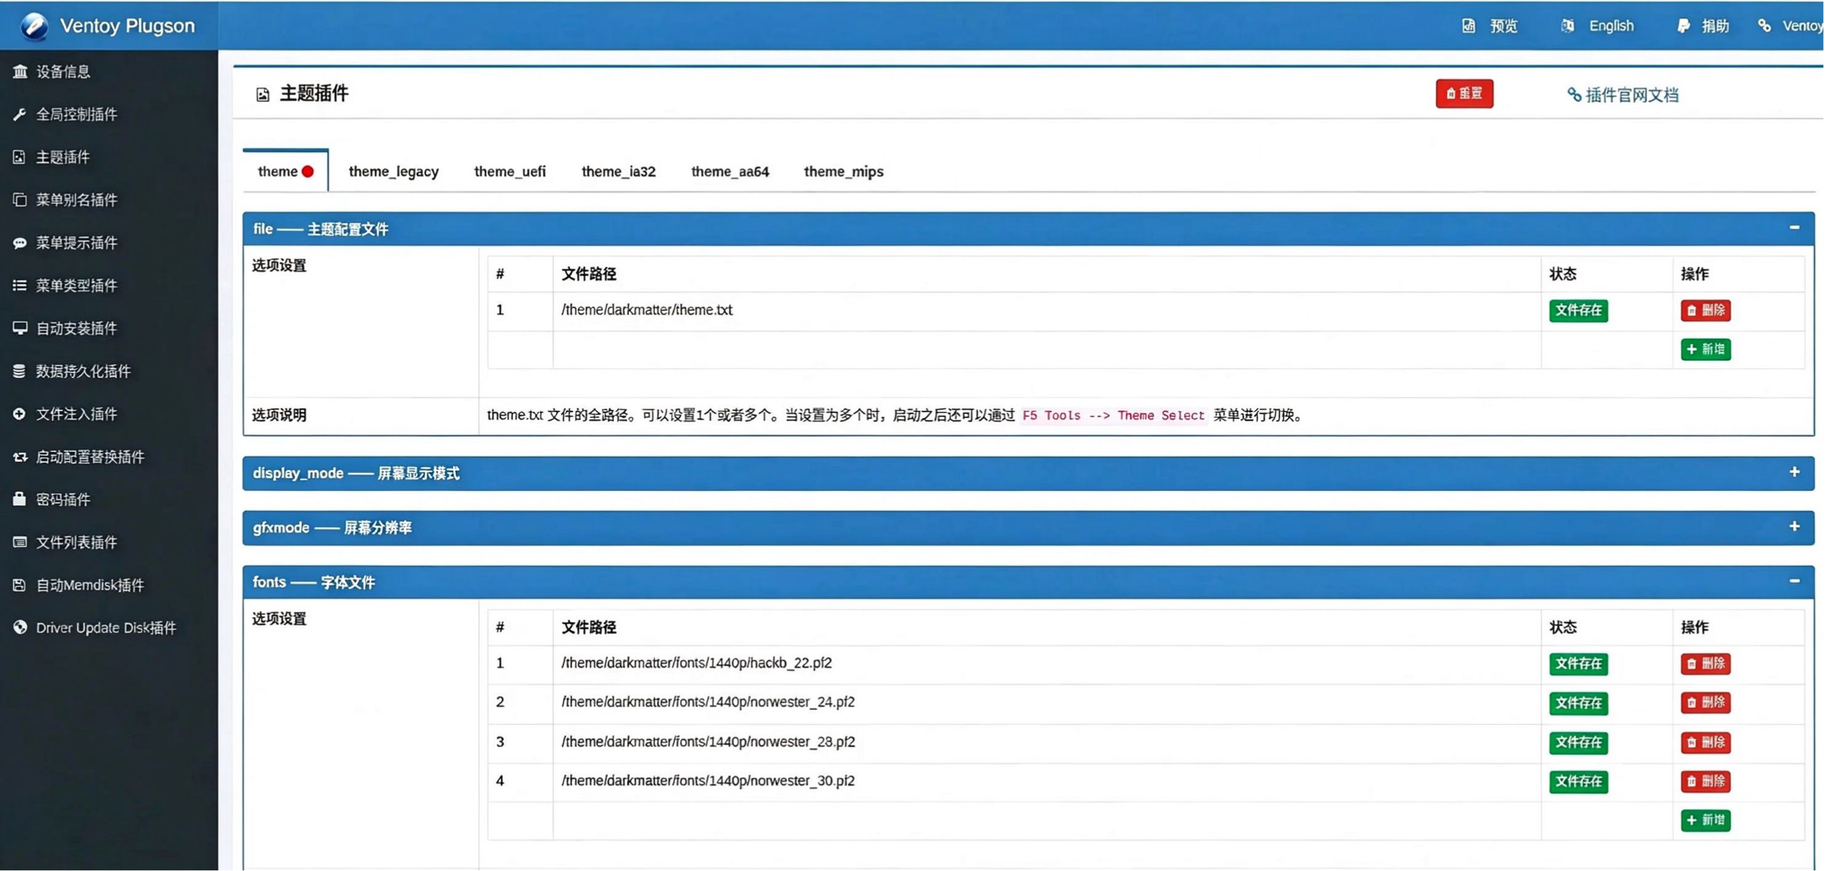Add new entry in file section

click(1706, 350)
